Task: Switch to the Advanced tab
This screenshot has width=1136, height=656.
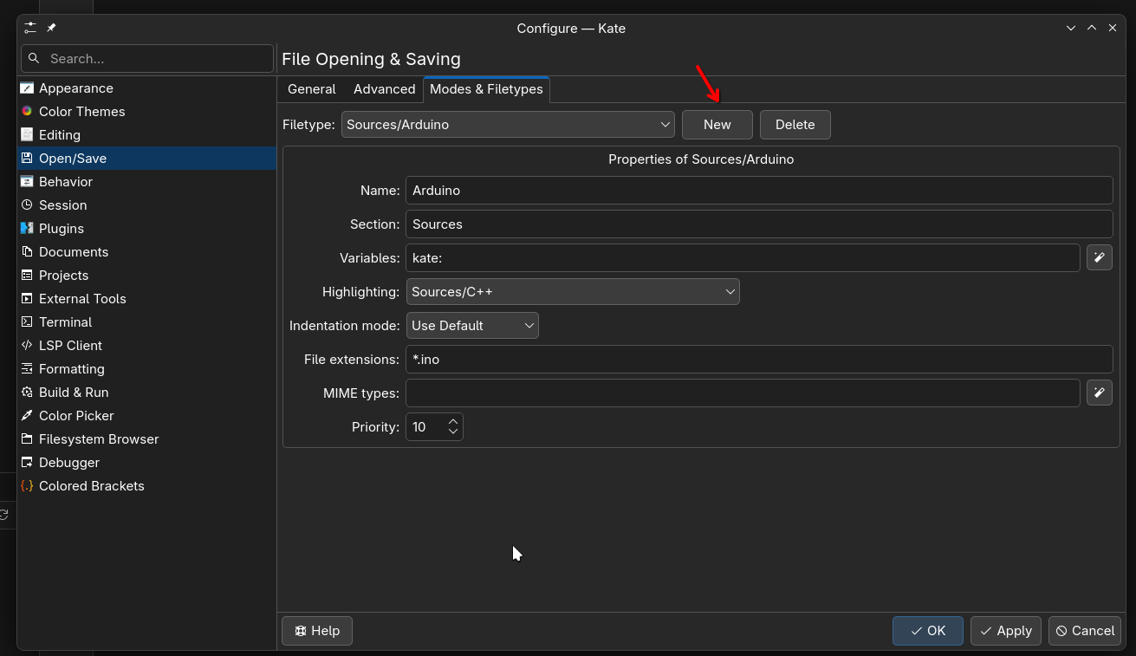Action: tap(384, 89)
